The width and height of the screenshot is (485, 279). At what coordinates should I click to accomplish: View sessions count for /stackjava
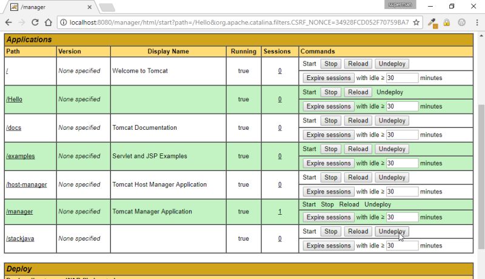pyautogui.click(x=279, y=238)
